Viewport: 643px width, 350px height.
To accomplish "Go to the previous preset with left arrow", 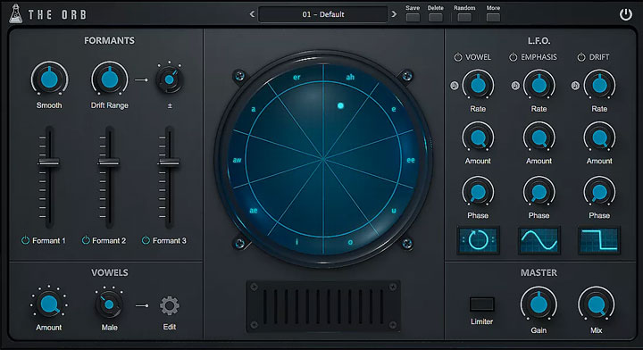I will [252, 14].
